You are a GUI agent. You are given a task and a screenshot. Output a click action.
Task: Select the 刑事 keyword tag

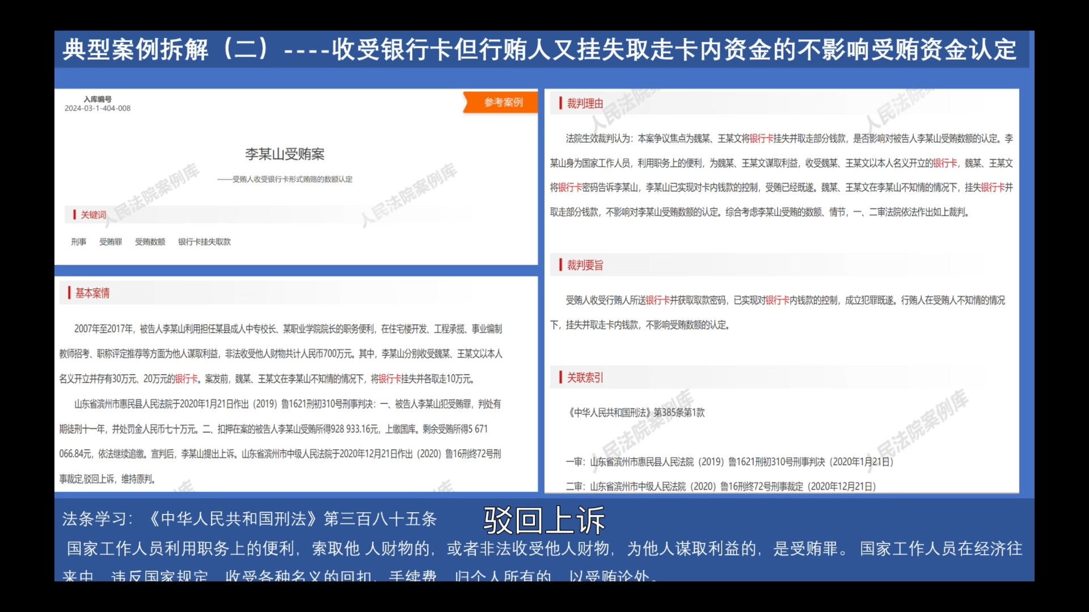click(x=79, y=241)
